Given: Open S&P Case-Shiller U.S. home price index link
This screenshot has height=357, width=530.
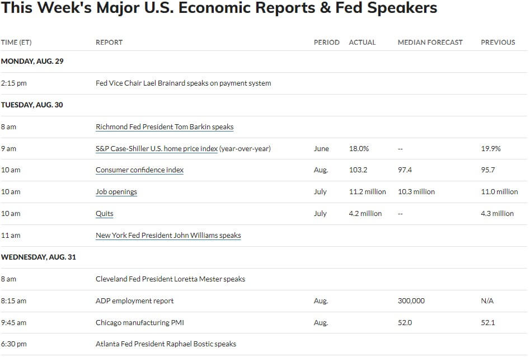Looking at the screenshot, I should pyautogui.click(x=157, y=148).
